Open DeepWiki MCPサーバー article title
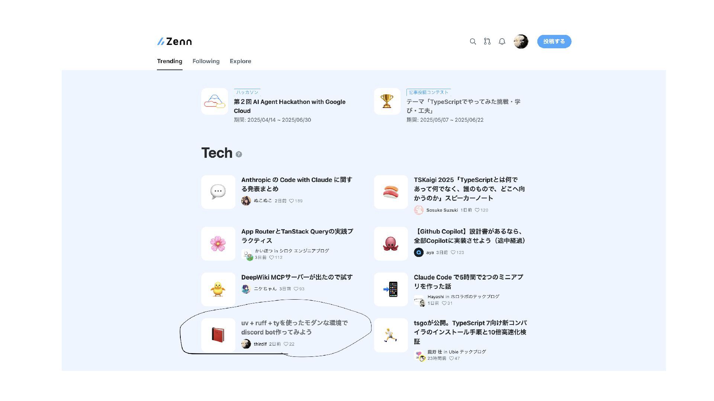 [x=297, y=277]
